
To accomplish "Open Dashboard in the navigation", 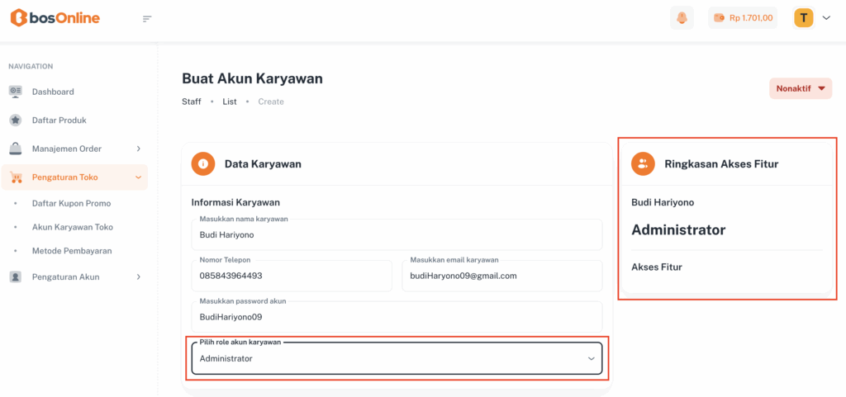I will click(53, 92).
